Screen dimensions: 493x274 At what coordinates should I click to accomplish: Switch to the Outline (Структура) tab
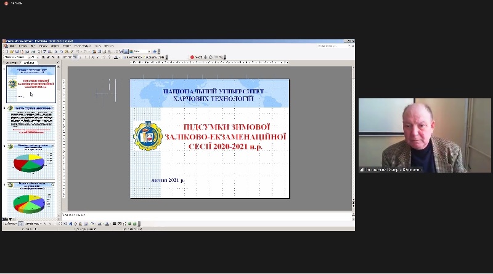[11, 63]
